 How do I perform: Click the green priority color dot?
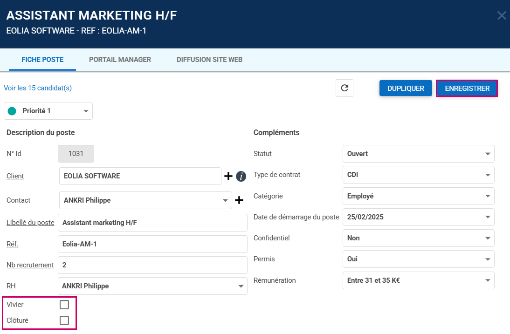point(12,111)
